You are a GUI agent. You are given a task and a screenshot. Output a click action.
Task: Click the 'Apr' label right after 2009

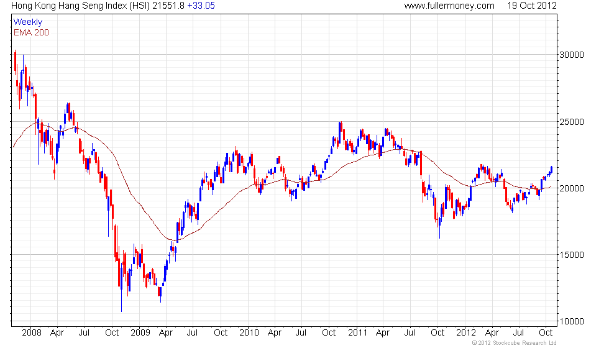coord(166,333)
